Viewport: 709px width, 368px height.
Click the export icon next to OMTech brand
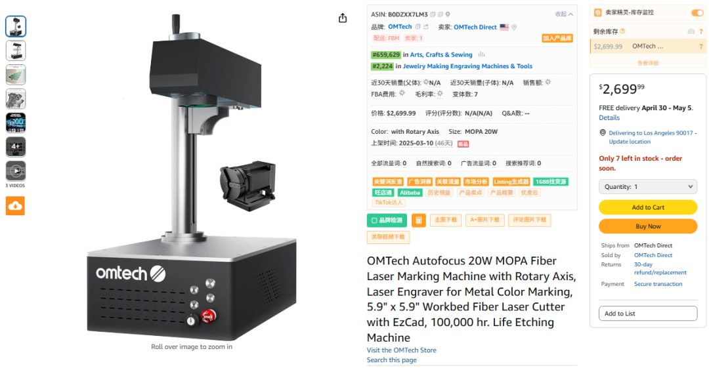coord(426,27)
